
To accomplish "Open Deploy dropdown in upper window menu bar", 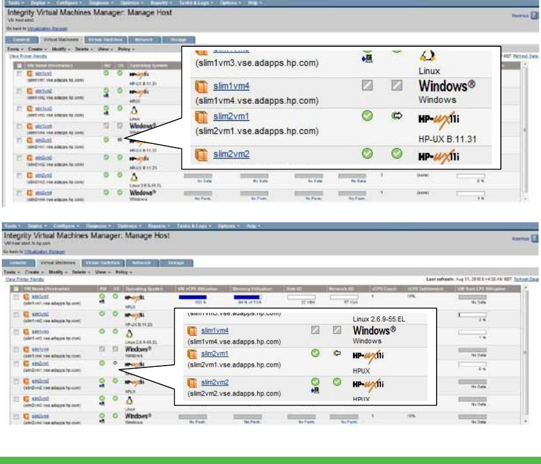I will [40, 3].
